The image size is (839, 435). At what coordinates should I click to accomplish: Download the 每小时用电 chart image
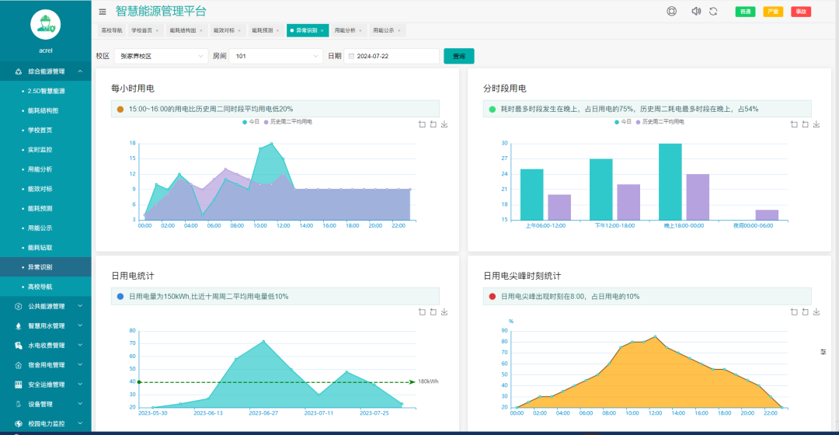point(444,124)
